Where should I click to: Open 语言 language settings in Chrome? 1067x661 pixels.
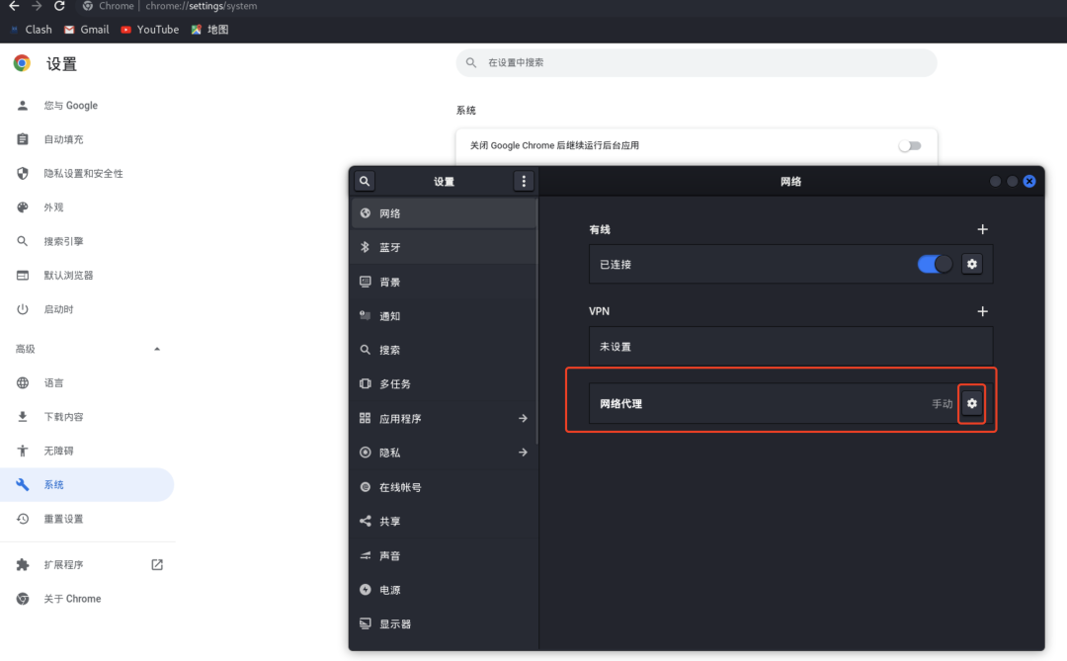point(87,383)
